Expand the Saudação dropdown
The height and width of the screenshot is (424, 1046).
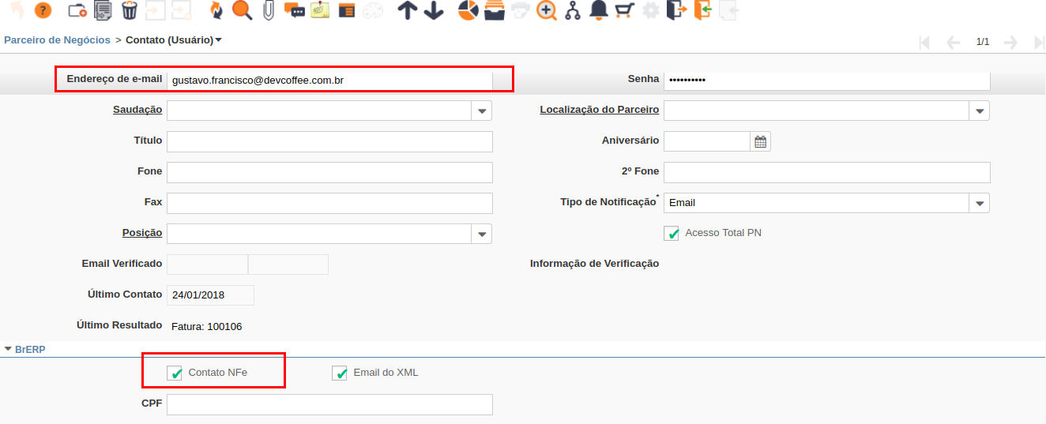(x=482, y=111)
